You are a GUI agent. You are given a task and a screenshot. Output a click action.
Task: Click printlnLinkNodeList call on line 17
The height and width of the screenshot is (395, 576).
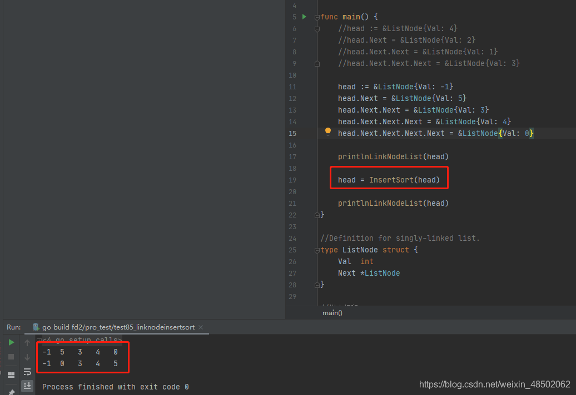point(380,157)
